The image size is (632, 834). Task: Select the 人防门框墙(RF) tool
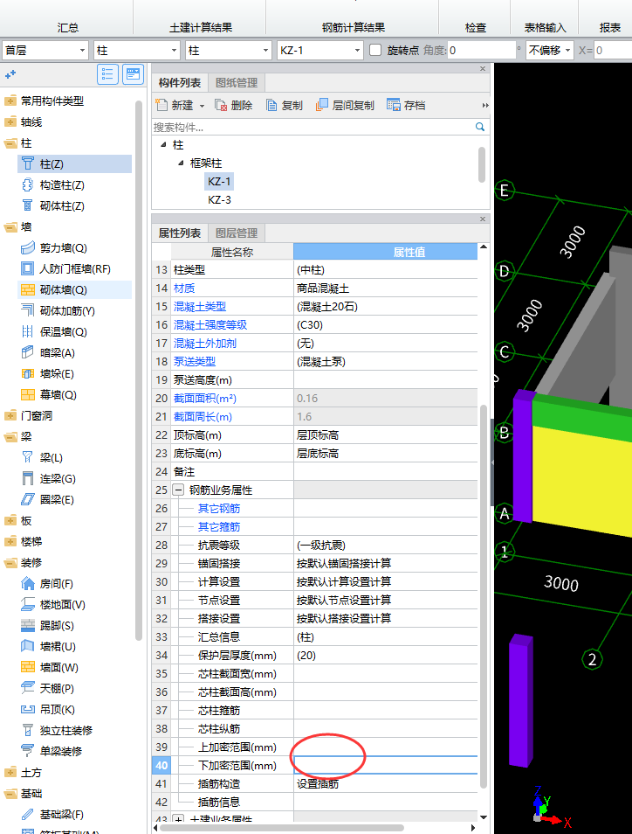pyautogui.click(x=74, y=268)
